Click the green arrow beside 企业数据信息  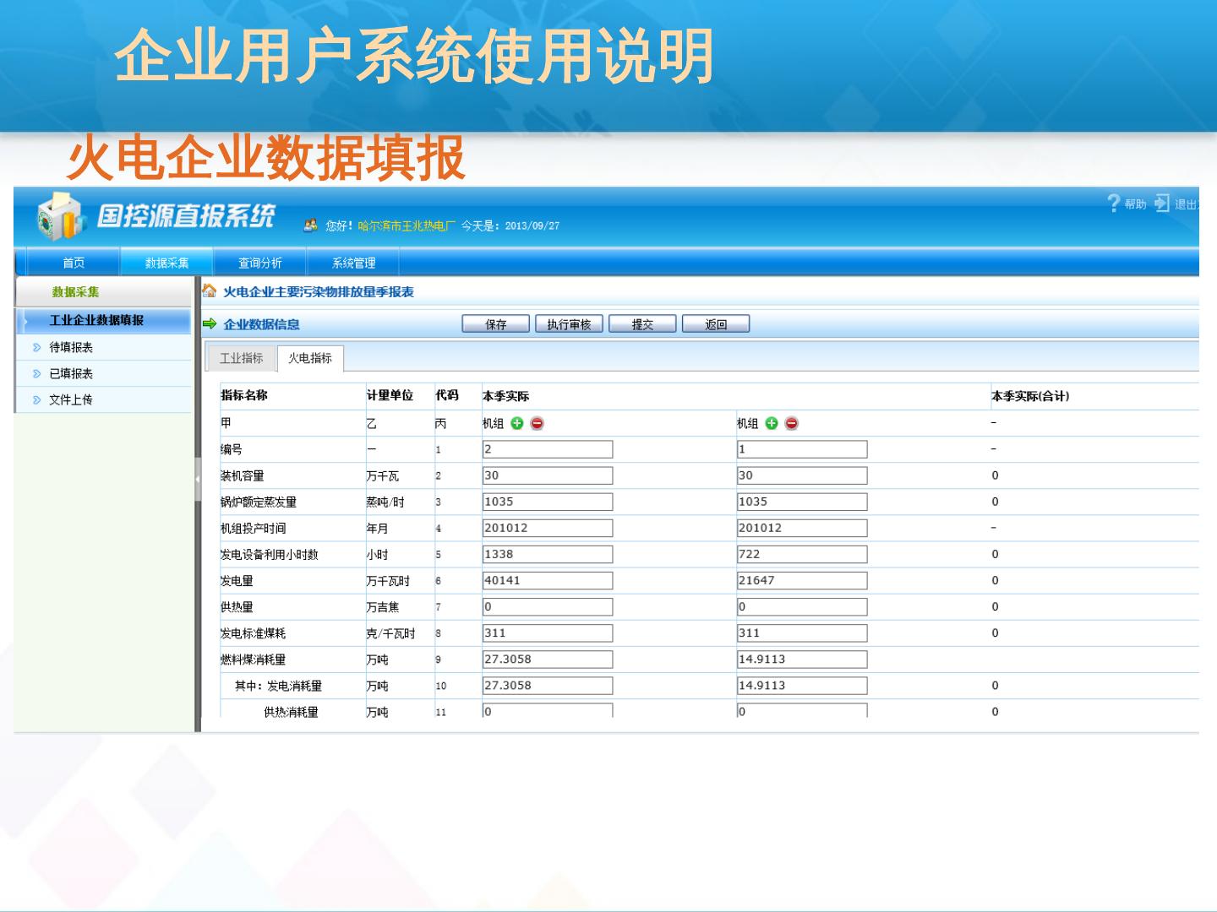pyautogui.click(x=210, y=324)
